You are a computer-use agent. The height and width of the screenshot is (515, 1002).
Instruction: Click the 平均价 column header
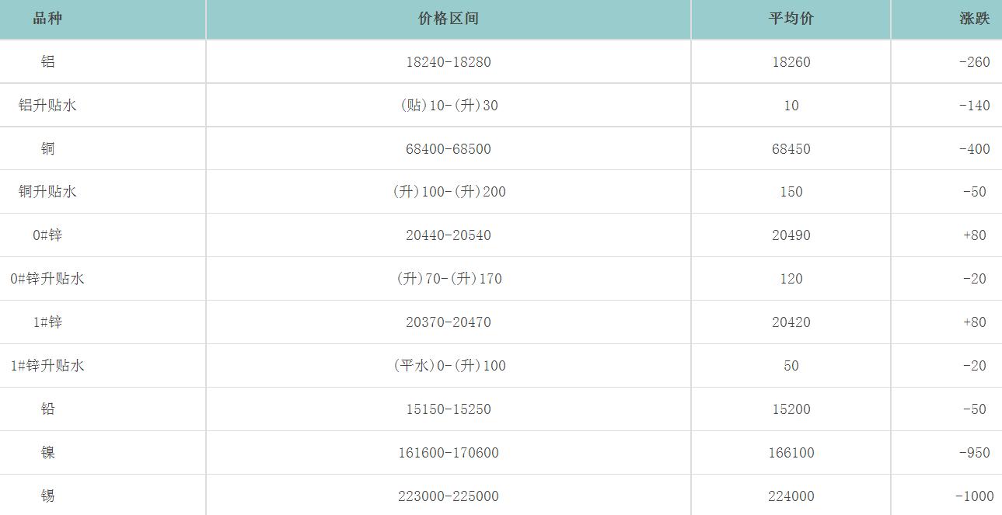click(791, 19)
